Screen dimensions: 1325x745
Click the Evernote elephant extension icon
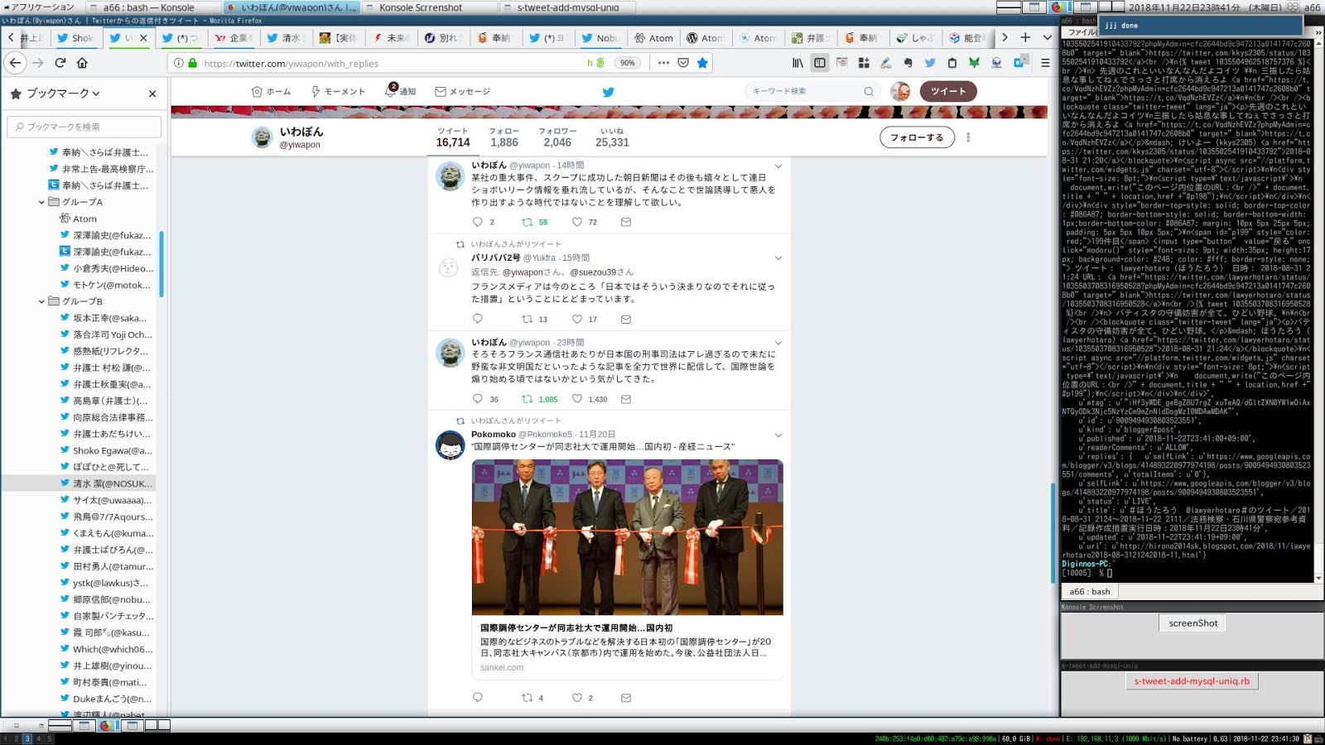coord(908,63)
